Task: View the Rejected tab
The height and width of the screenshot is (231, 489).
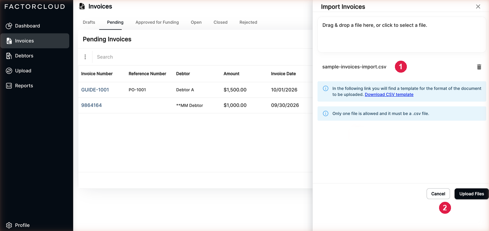Action: click(248, 22)
